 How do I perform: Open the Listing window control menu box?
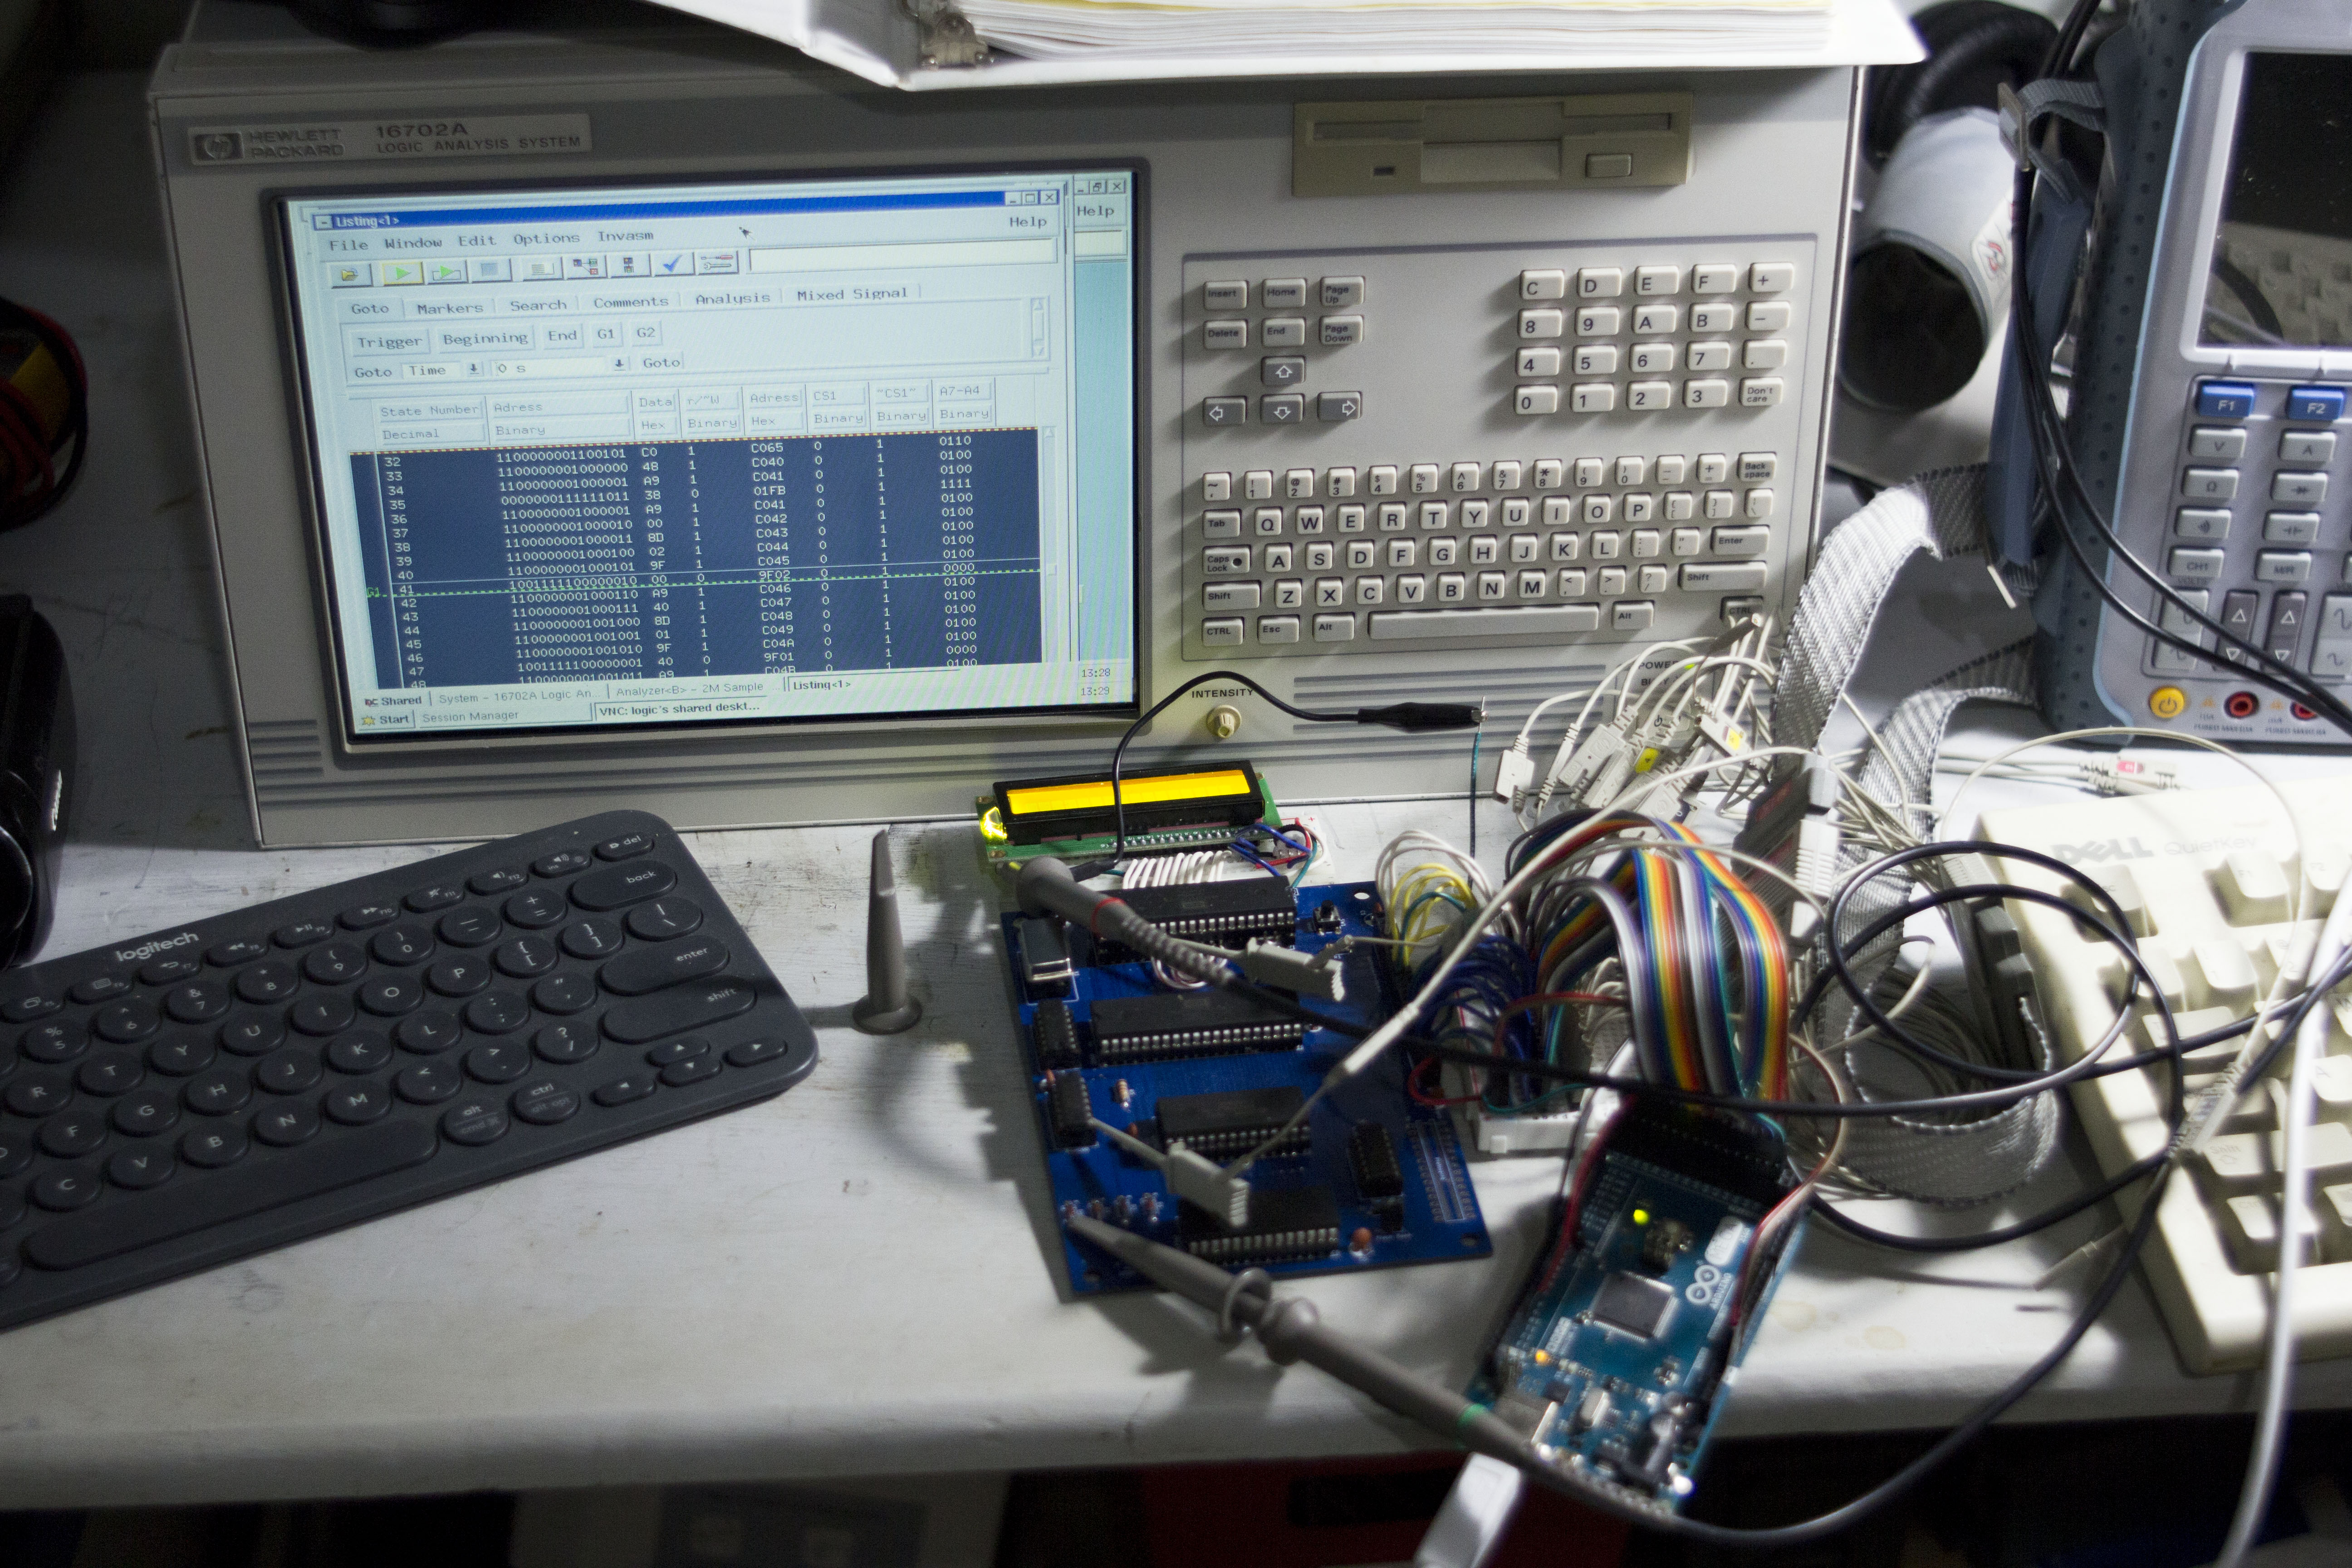(323, 222)
